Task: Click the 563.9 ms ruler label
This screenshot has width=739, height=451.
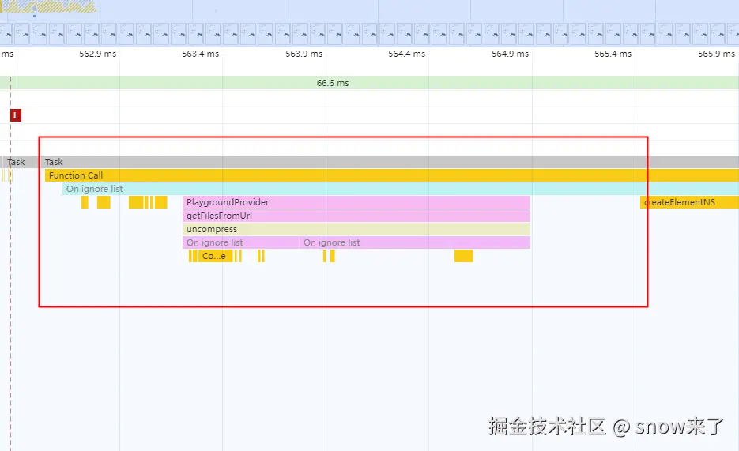Action: [x=304, y=54]
